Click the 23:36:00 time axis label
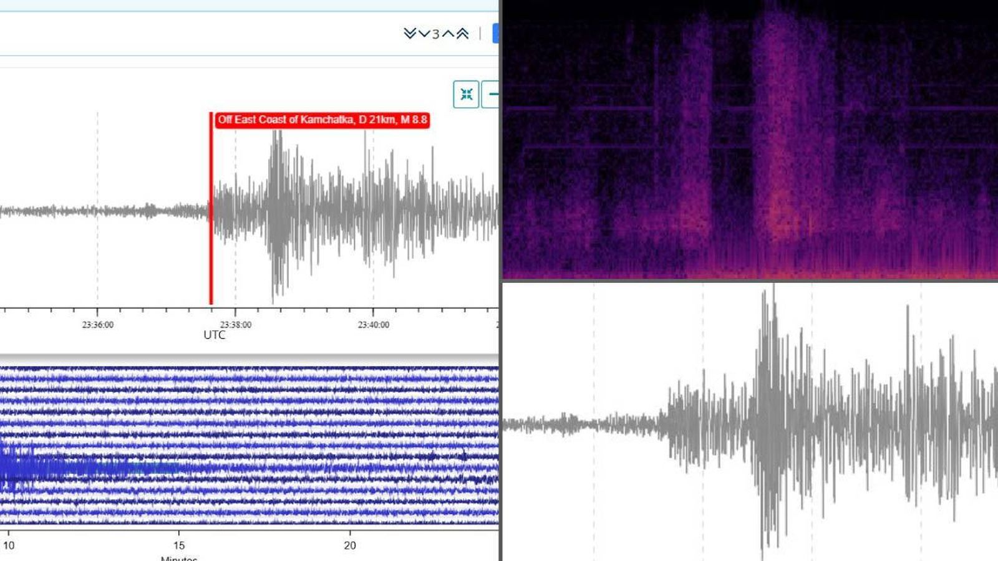998x561 pixels. (x=98, y=325)
